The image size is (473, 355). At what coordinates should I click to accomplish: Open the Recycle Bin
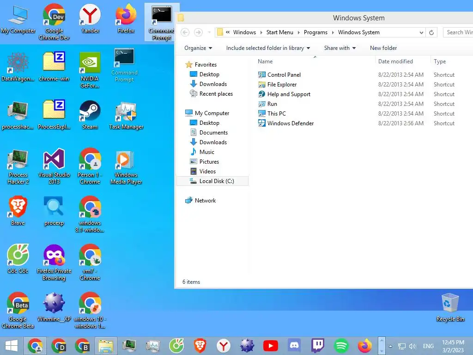pyautogui.click(x=450, y=307)
